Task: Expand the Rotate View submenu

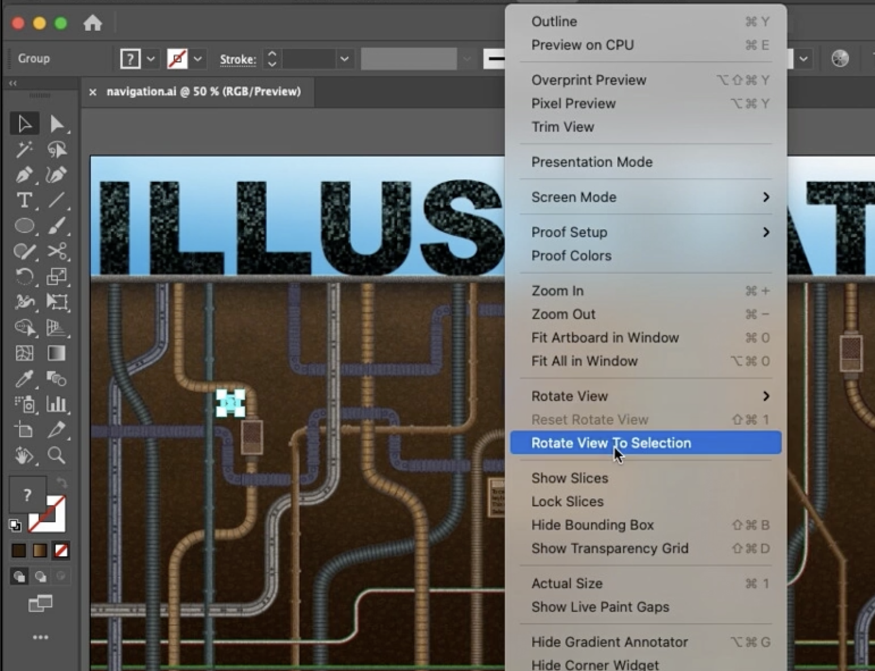Action: (x=765, y=396)
